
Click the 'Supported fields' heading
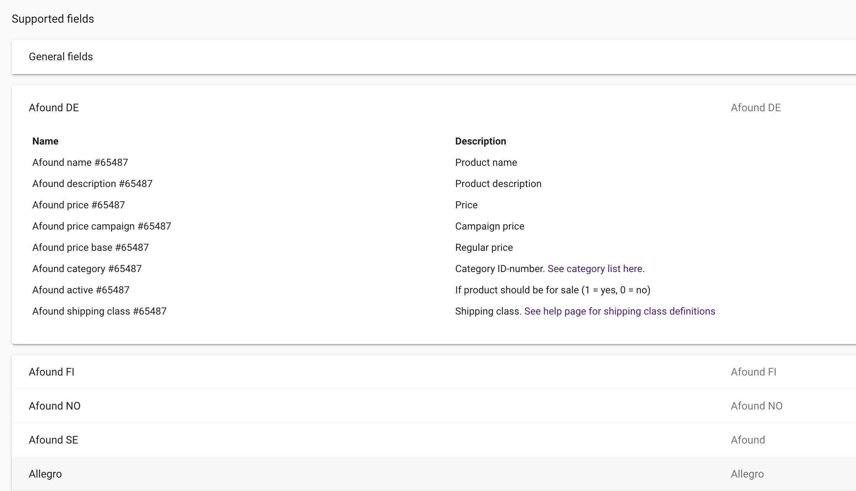pyautogui.click(x=53, y=19)
